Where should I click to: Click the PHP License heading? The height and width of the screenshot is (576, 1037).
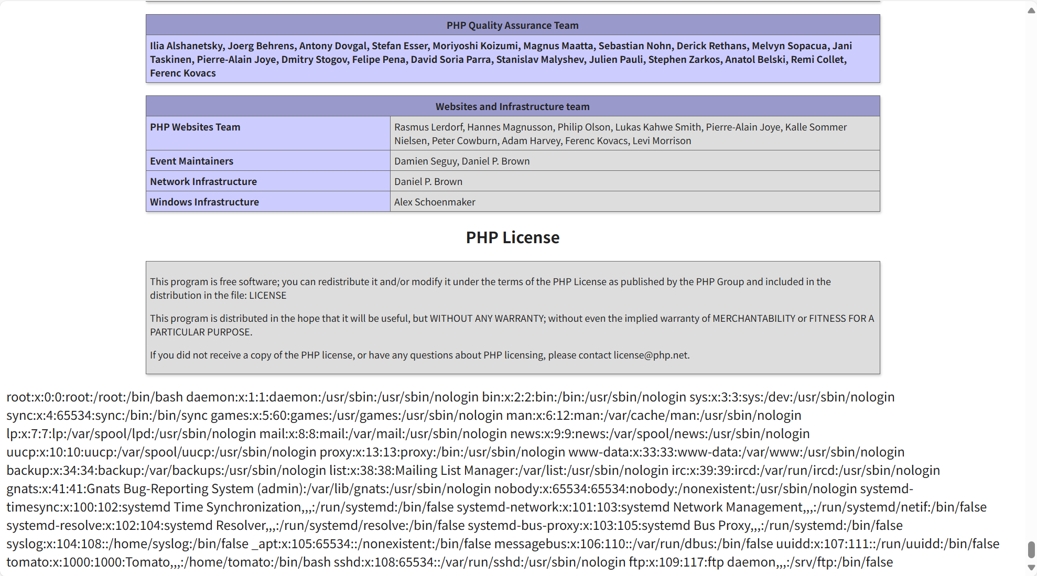(x=512, y=237)
